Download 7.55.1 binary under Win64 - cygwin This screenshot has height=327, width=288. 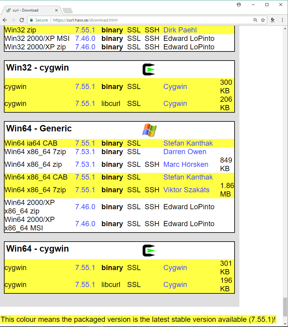85,268
